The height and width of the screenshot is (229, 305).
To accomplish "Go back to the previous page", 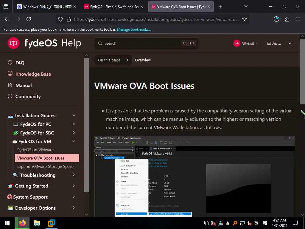I will (7, 19).
